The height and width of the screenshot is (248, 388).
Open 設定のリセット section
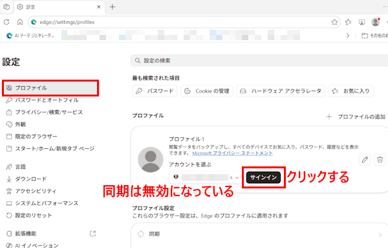click(x=28, y=215)
